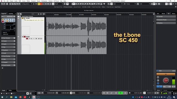177x99 pixels.
Task: Select the Draw pencil tool
Action: coord(78,4)
